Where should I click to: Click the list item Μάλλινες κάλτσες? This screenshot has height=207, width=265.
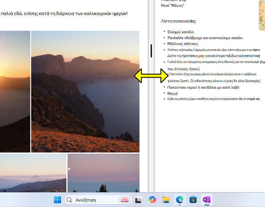click(x=182, y=44)
